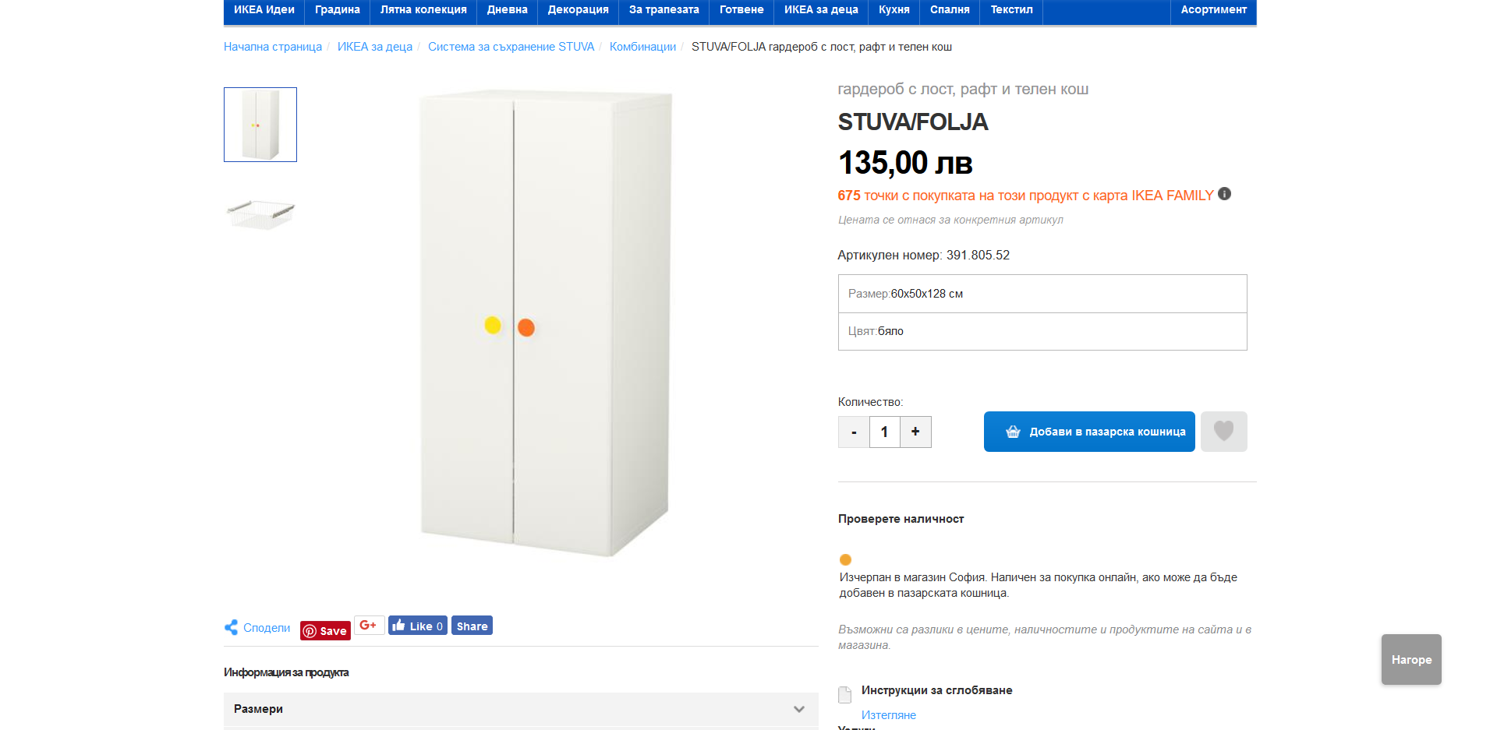This screenshot has height=730, width=1497.
Task: Click the Нагоре back-to-top button
Action: coord(1411,660)
